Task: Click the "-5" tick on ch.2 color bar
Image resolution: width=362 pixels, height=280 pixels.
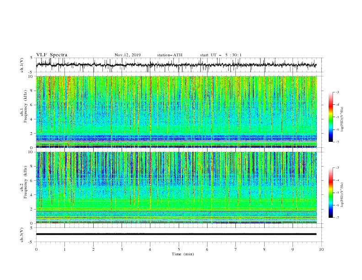Action: (x=337, y=193)
